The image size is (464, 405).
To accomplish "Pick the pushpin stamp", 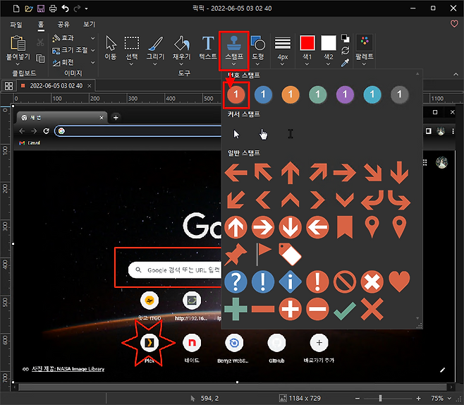I will click(236, 253).
